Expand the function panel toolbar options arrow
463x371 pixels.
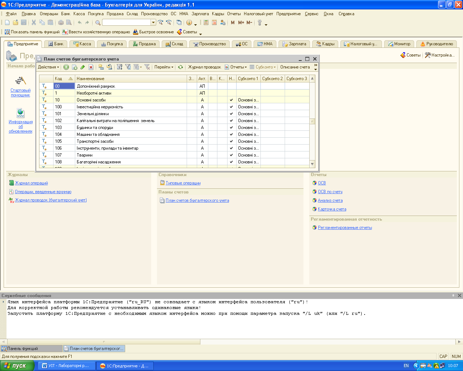pyautogui.click(x=201, y=34)
